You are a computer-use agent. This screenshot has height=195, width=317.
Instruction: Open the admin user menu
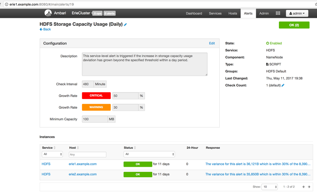tap(297, 13)
